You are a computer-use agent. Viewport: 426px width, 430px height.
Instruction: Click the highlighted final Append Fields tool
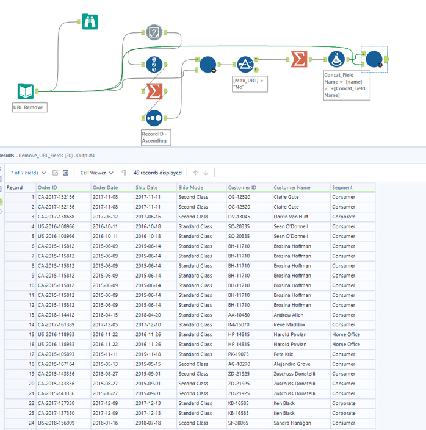click(374, 59)
